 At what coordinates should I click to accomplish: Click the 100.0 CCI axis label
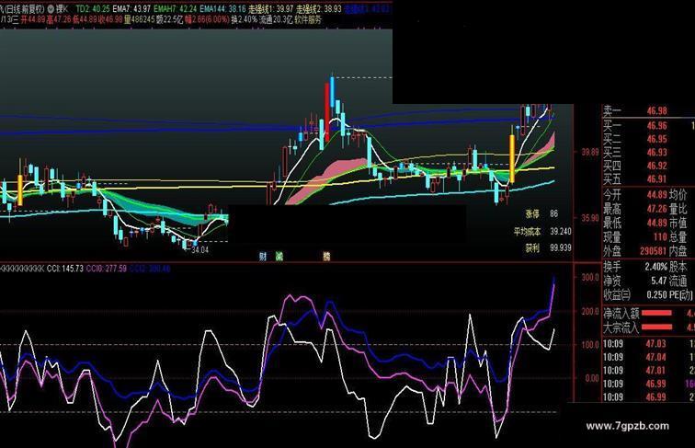pyautogui.click(x=590, y=345)
